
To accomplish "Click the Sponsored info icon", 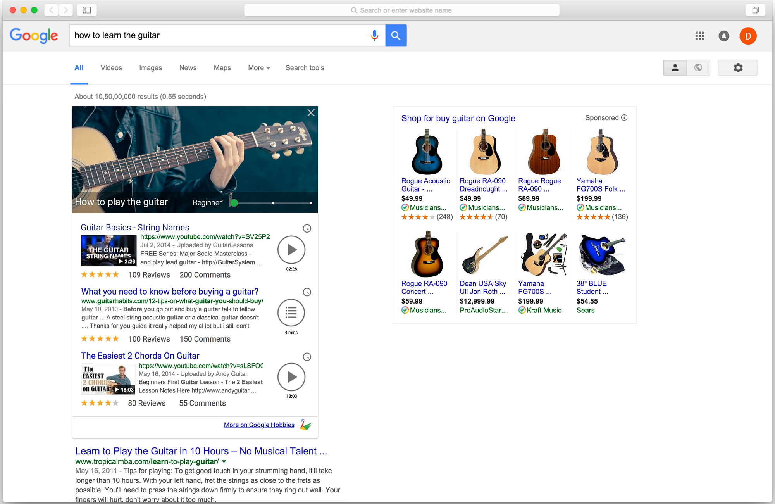I will pyautogui.click(x=624, y=117).
